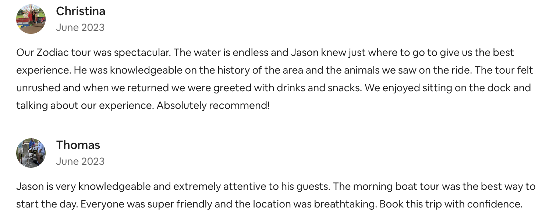Viewport: 560px width, 220px height.
Task: Open Thomas's profile picture
Action: (31, 153)
